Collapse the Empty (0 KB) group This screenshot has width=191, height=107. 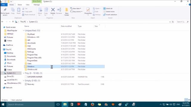[x=24, y=81]
